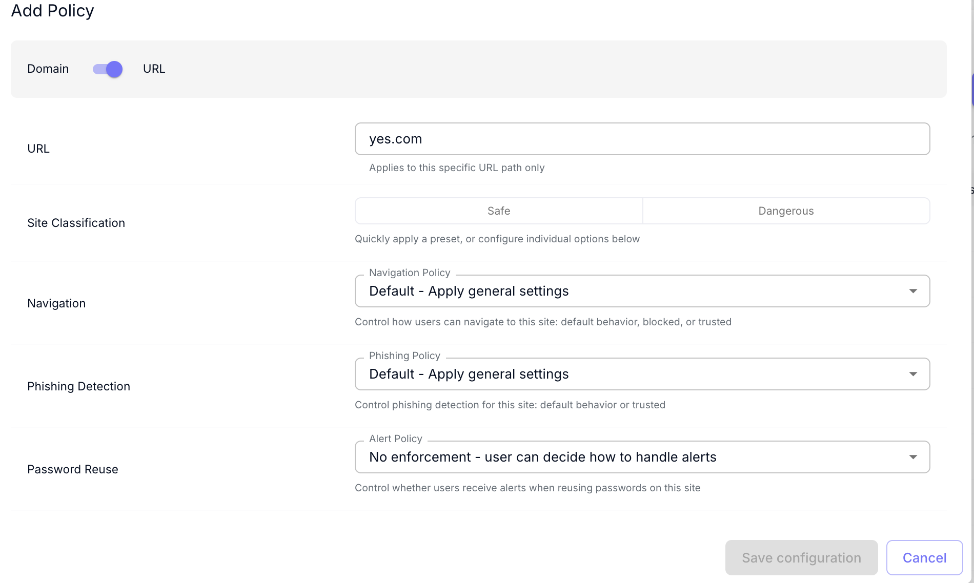
Task: Open the Alert Policy dropdown
Action: point(642,457)
